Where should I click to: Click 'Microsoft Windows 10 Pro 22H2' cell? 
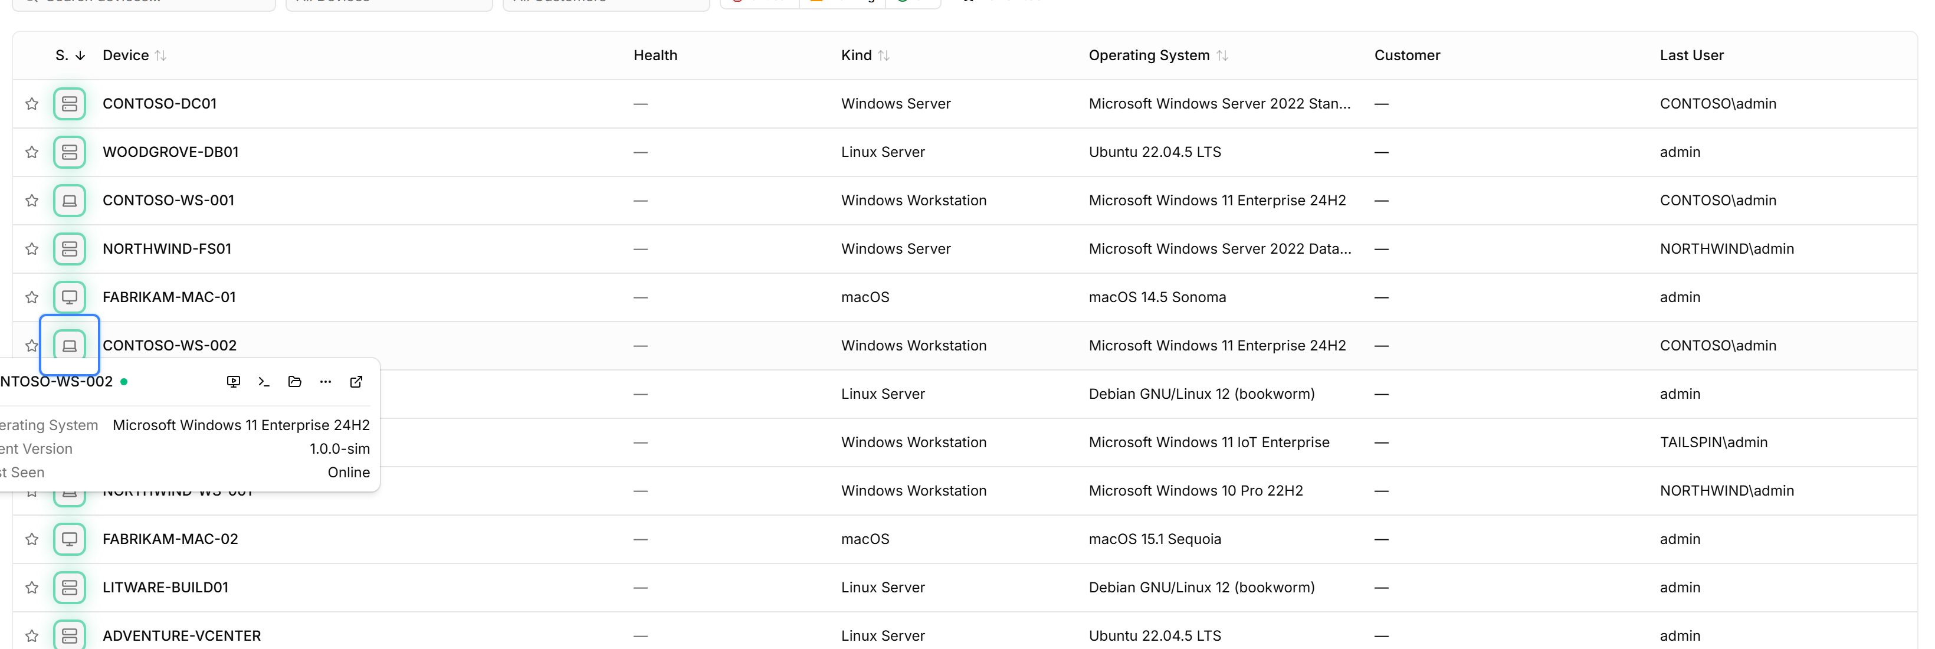1196,490
